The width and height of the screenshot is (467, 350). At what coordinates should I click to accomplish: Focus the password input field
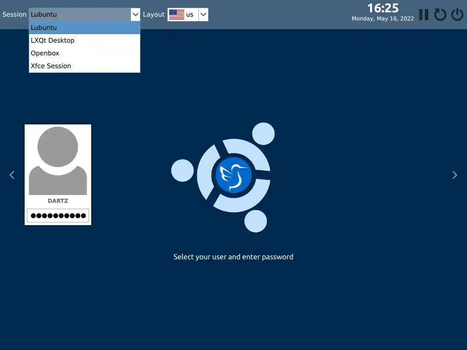[x=58, y=216]
